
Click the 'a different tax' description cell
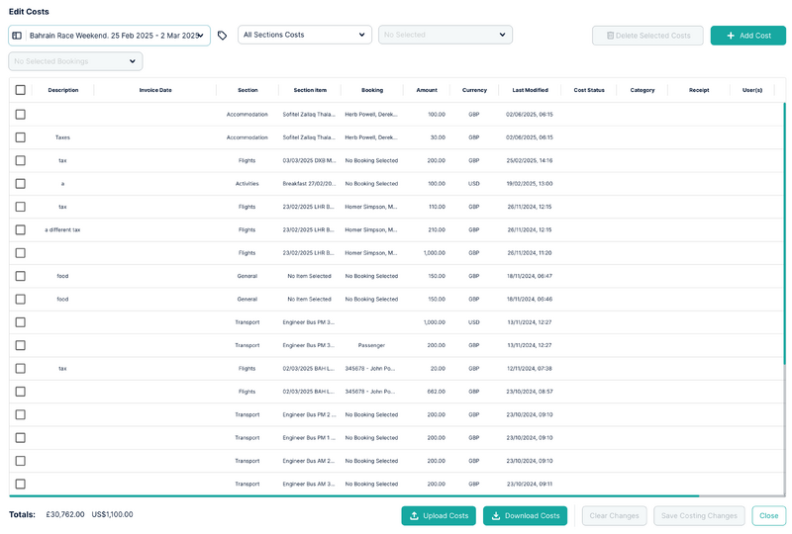coord(62,229)
